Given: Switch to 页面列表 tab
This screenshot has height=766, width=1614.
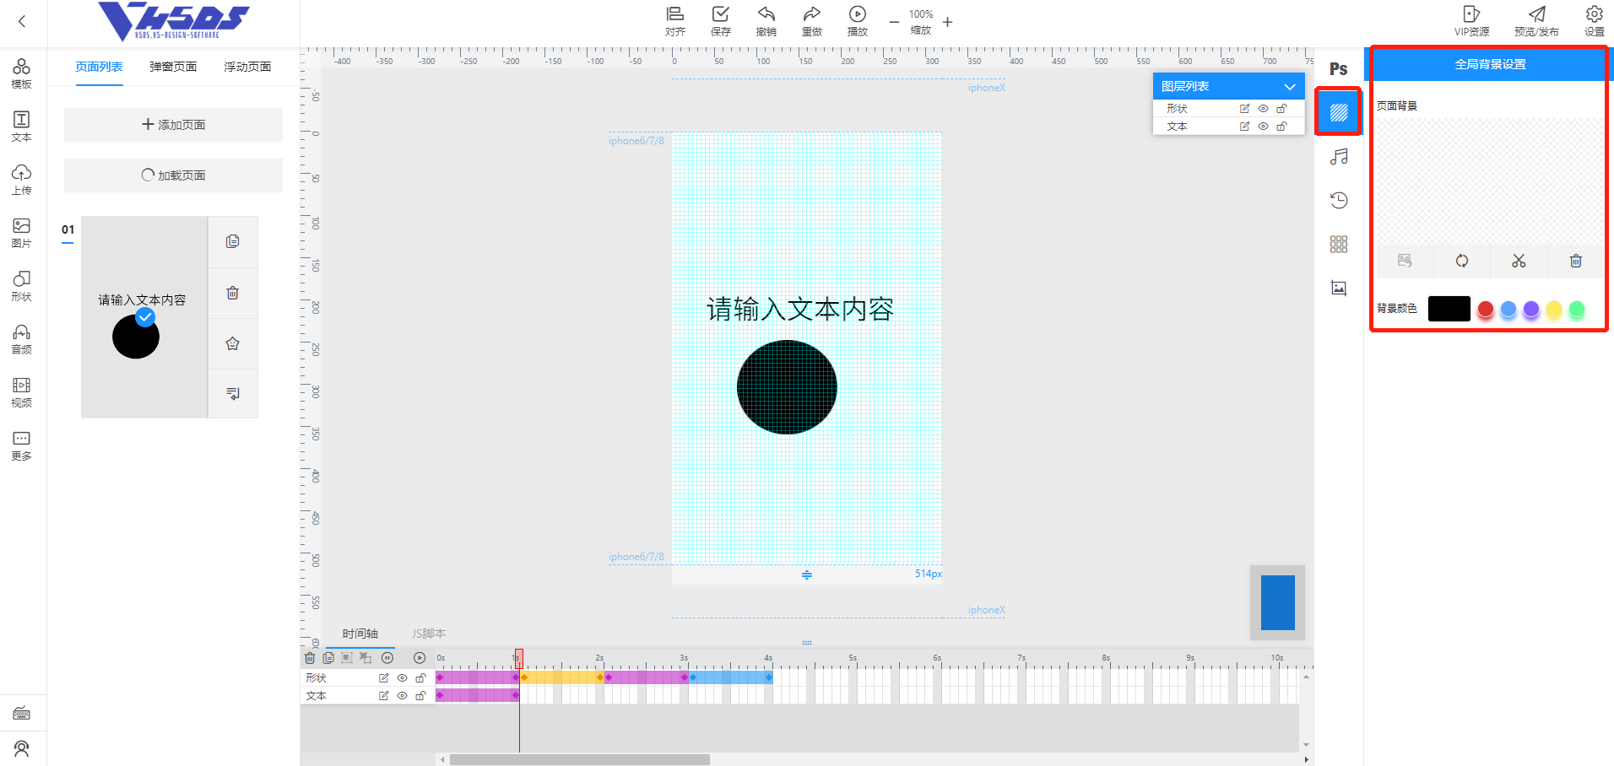Looking at the screenshot, I should pos(99,67).
